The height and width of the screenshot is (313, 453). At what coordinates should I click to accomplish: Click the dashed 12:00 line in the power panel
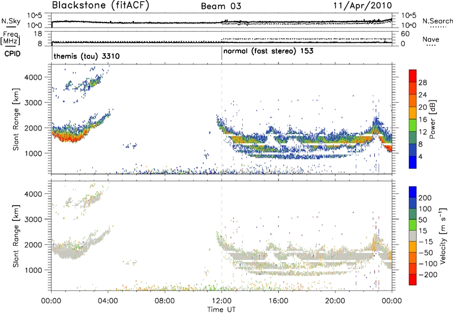tap(221, 119)
